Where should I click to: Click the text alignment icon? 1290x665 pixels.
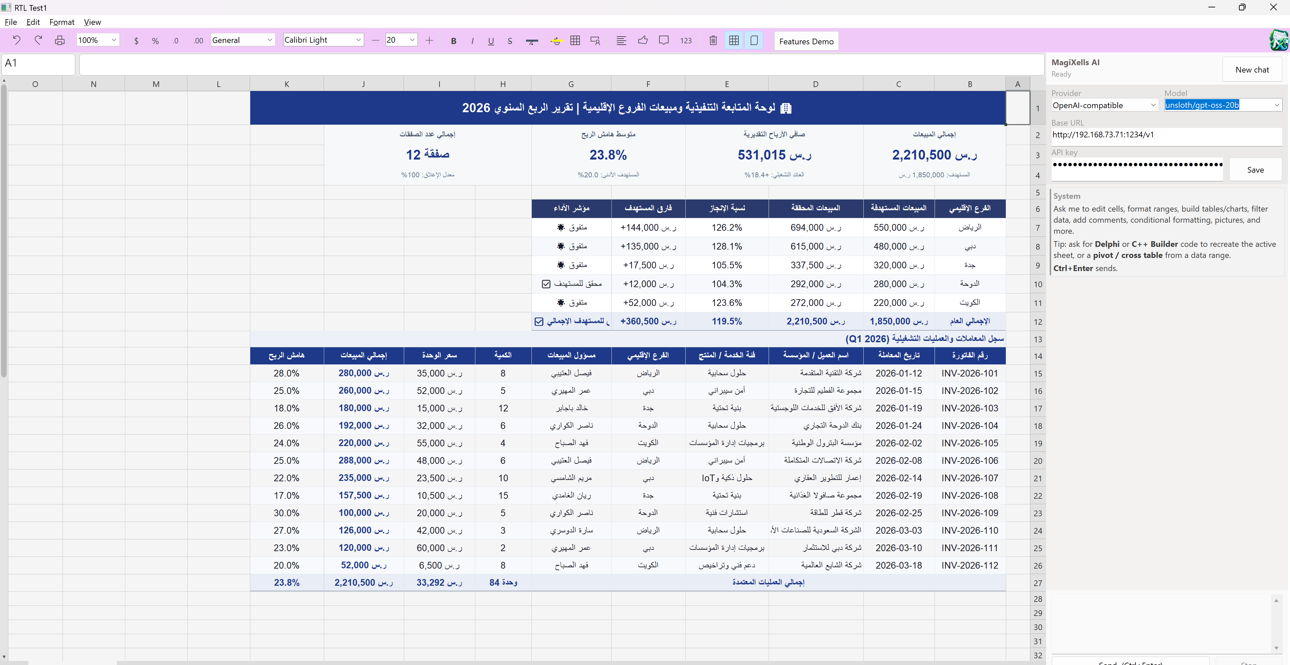coord(621,41)
